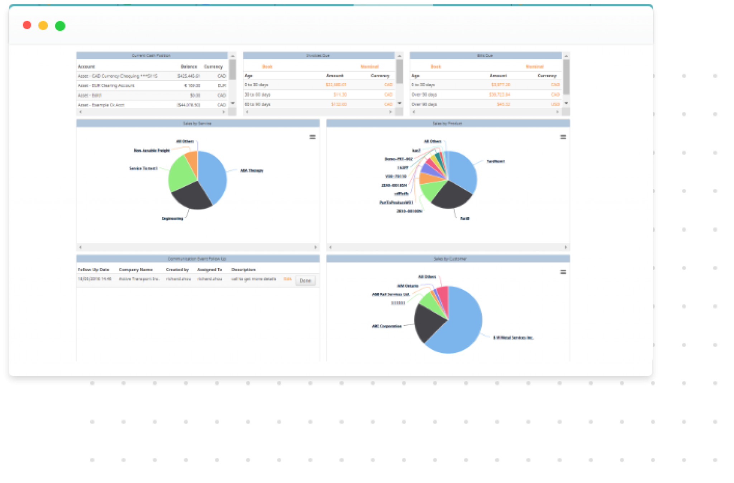Image resolution: width=734 pixels, height=483 pixels.
Task: Select the Nominal tab in Invoices Due
Action: [369, 66]
